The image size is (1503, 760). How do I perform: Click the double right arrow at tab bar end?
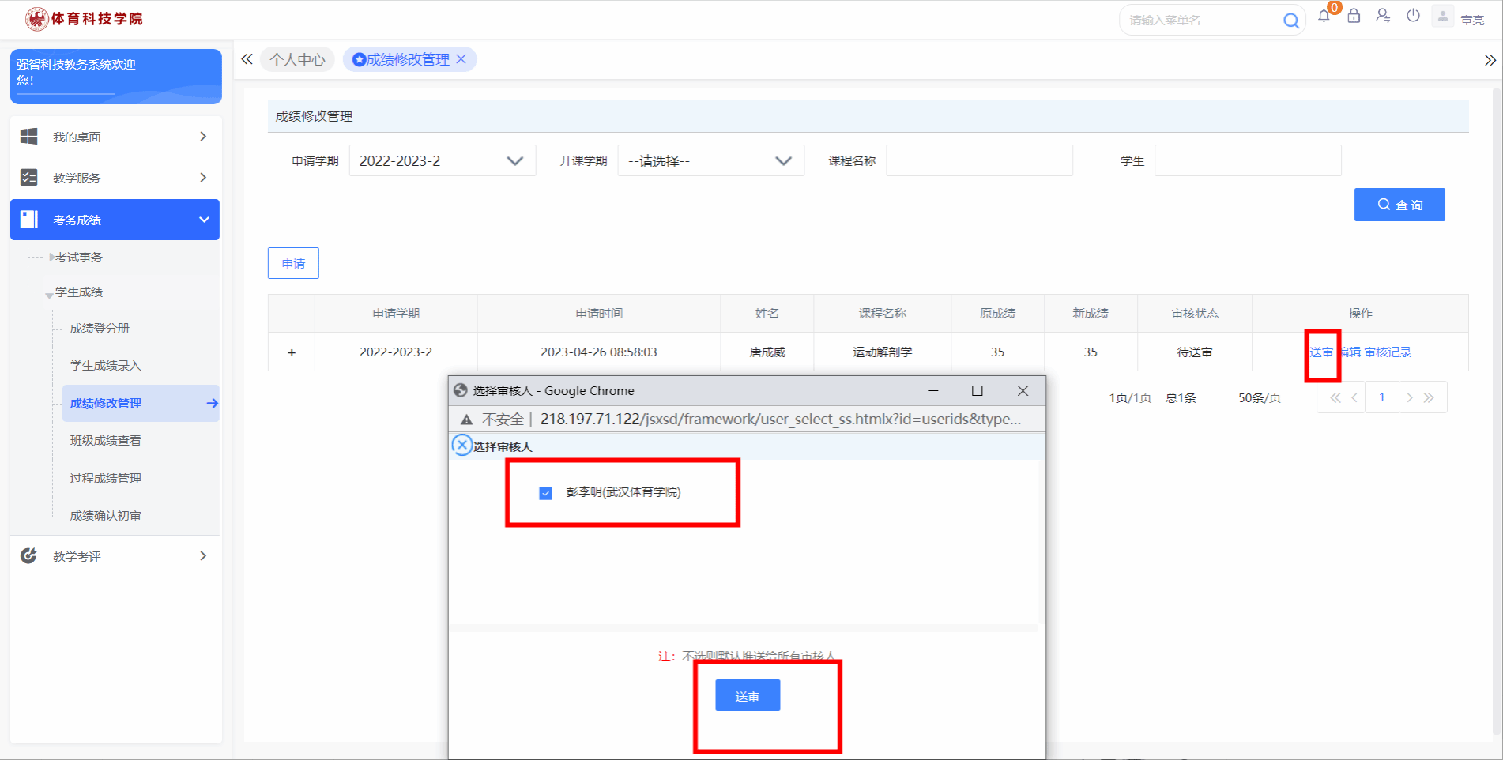click(x=1490, y=60)
